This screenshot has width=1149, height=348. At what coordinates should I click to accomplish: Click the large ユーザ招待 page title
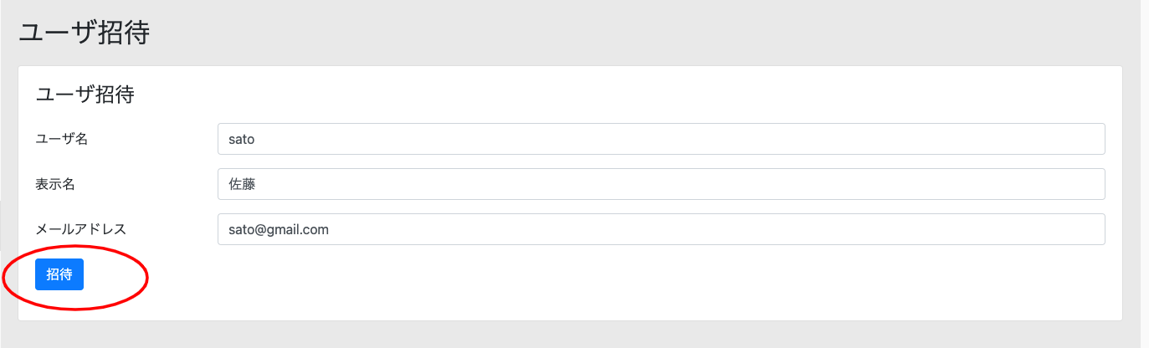[84, 33]
